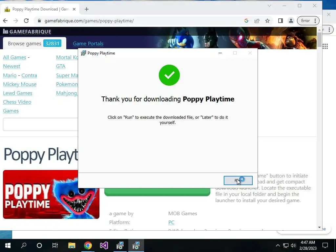This screenshot has height=252, width=336.
Task: Open the Mahjong link
Action: click(67, 93)
